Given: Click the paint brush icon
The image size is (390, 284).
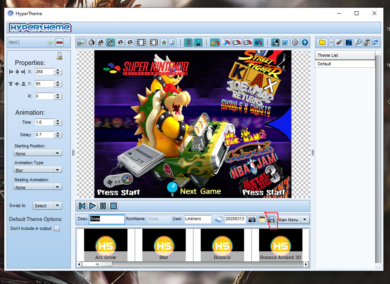Looking at the screenshot, I should coord(339,42).
